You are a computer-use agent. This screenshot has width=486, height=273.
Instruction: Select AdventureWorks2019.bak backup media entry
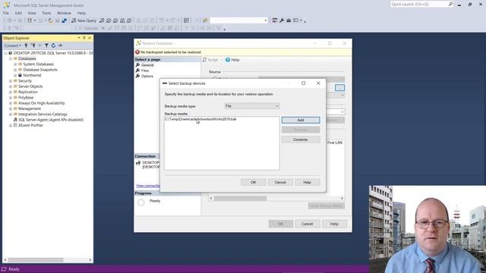(200, 119)
